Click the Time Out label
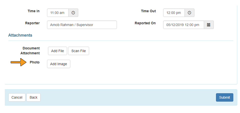This screenshot has height=113, width=240. point(148,11)
